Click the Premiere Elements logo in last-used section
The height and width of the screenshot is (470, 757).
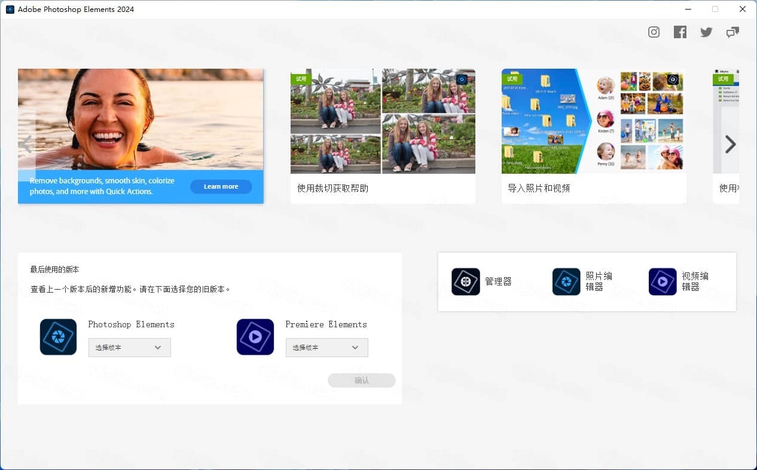point(255,337)
